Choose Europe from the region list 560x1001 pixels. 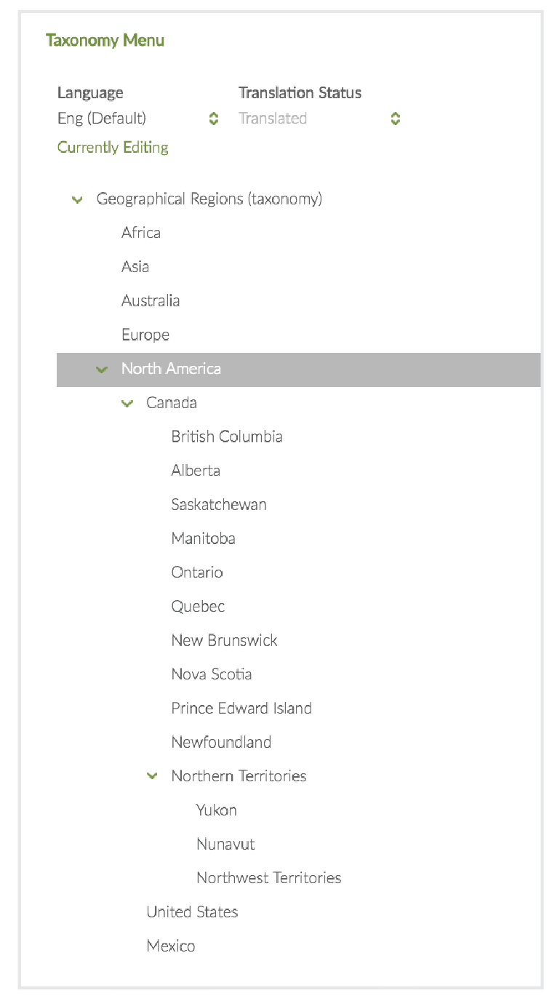145,335
